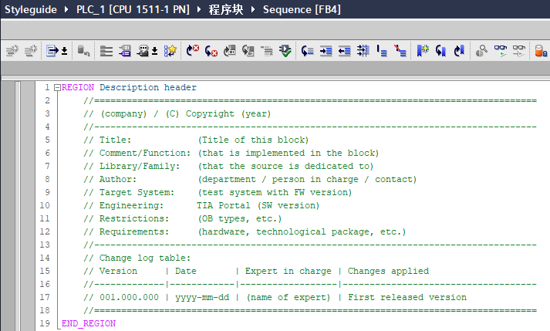Click 'TIA Portal (SW version)' text
The image size is (550, 331).
coord(258,205)
